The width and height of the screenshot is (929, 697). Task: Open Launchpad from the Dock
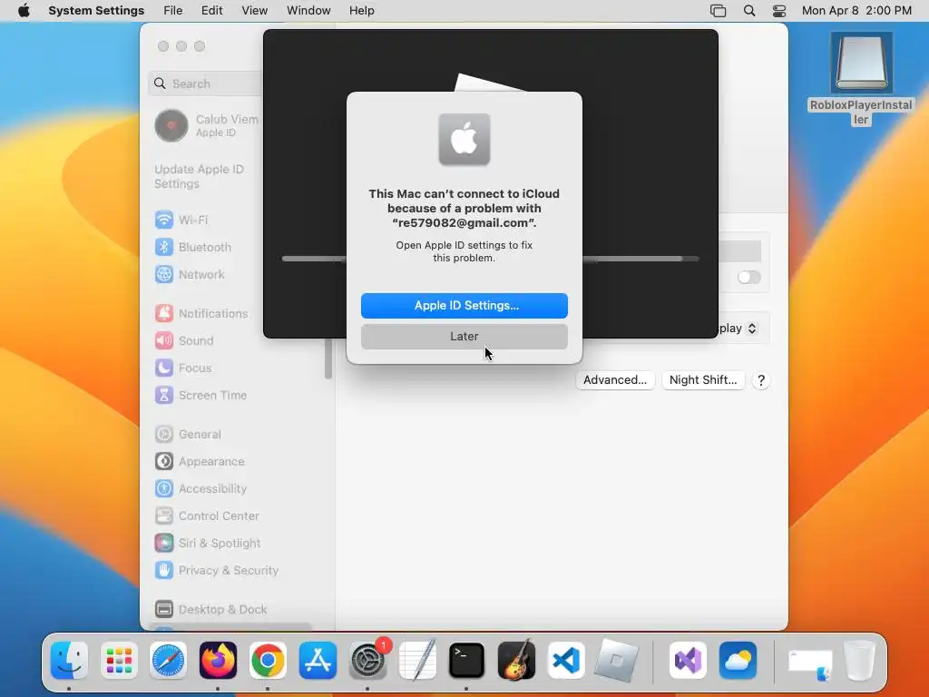(119, 661)
